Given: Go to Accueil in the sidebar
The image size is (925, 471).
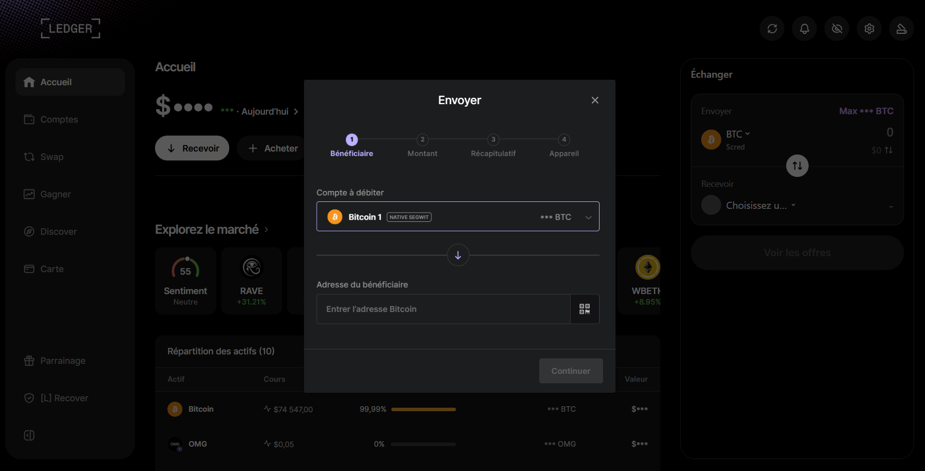Looking at the screenshot, I should 70,82.
